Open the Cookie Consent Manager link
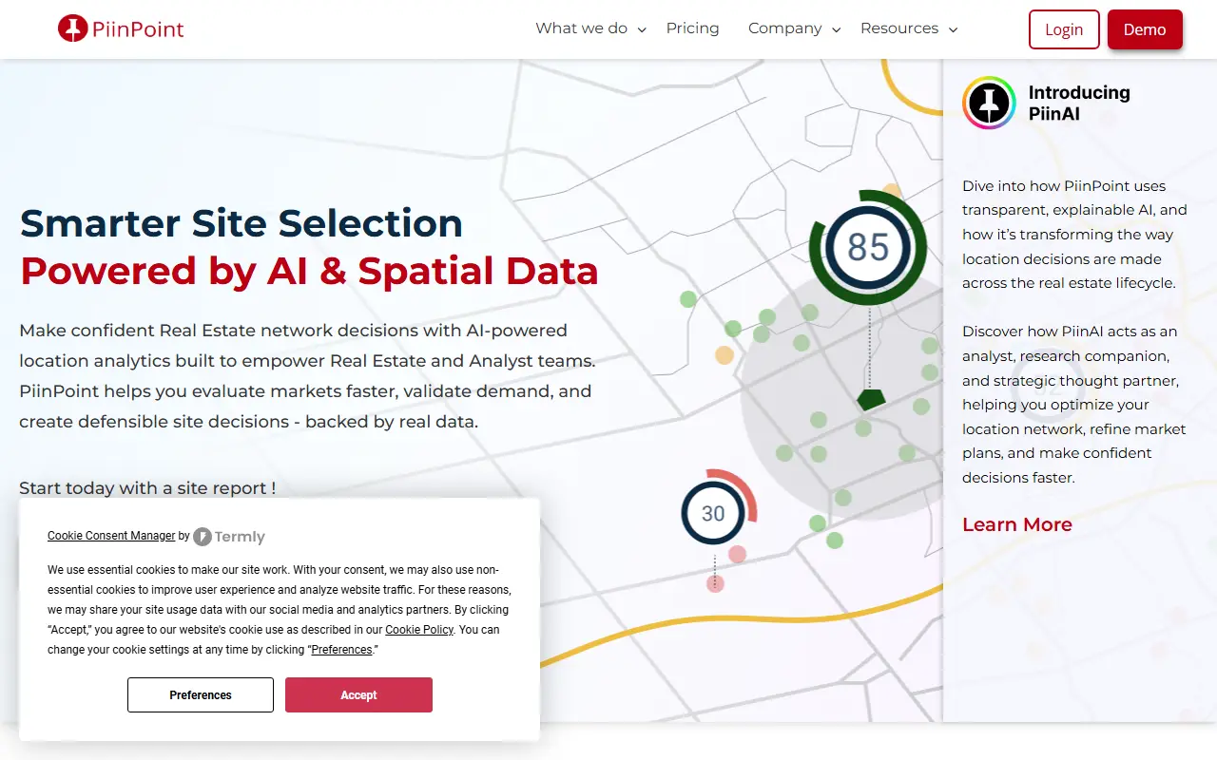The height and width of the screenshot is (760, 1217). [x=111, y=536]
